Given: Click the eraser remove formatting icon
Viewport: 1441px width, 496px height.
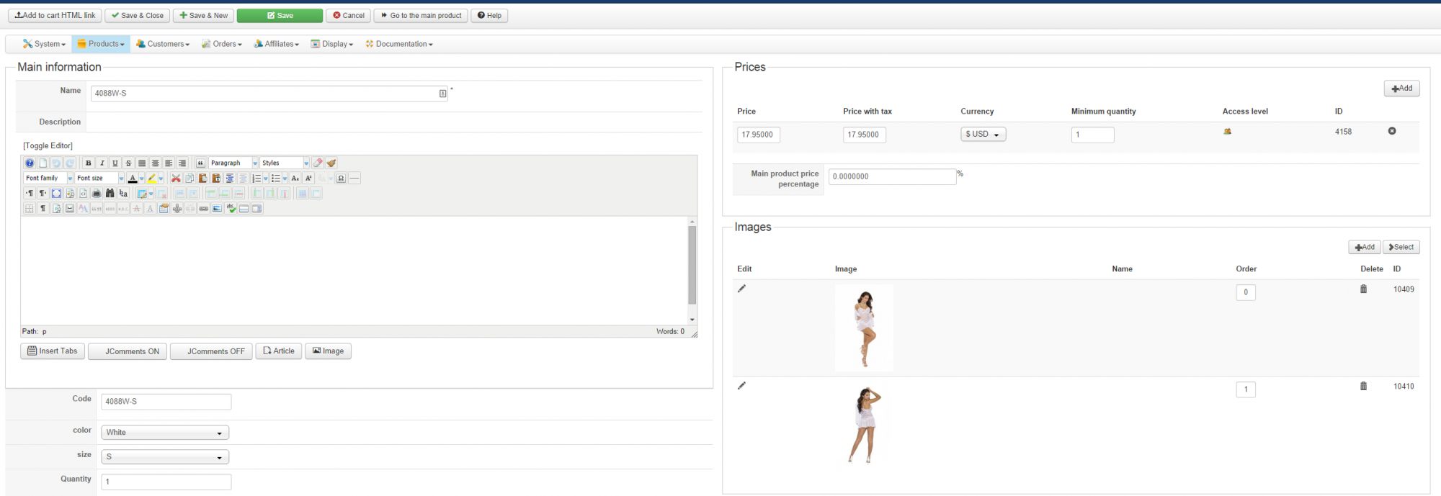Looking at the screenshot, I should [x=318, y=163].
